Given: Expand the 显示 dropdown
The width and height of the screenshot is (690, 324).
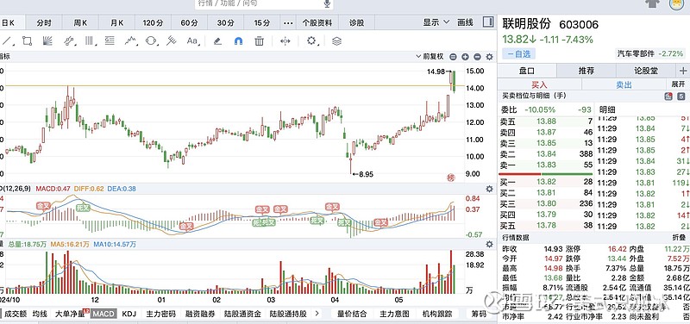Looking at the screenshot, I should point(436,22).
